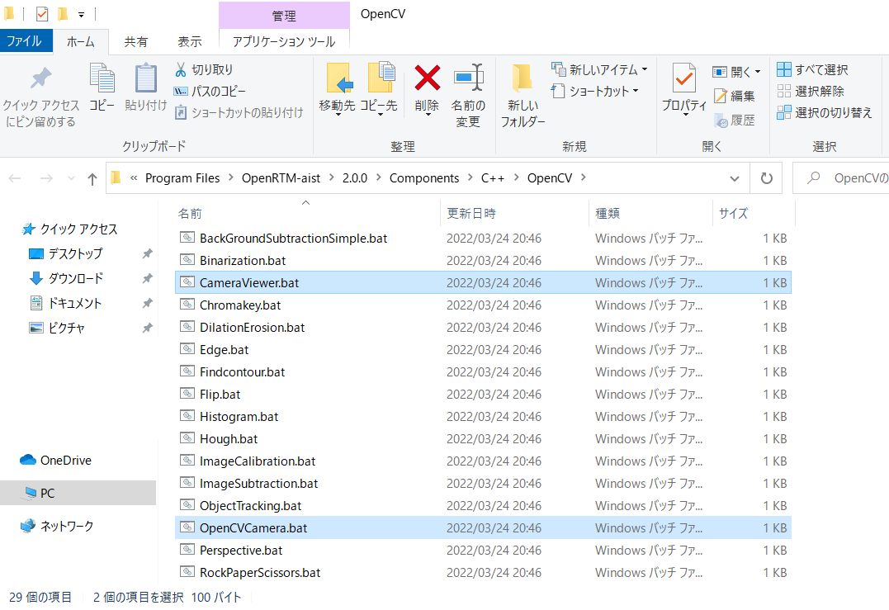889x610 pixels.
Task: Go up one folder level
Action: (92, 179)
